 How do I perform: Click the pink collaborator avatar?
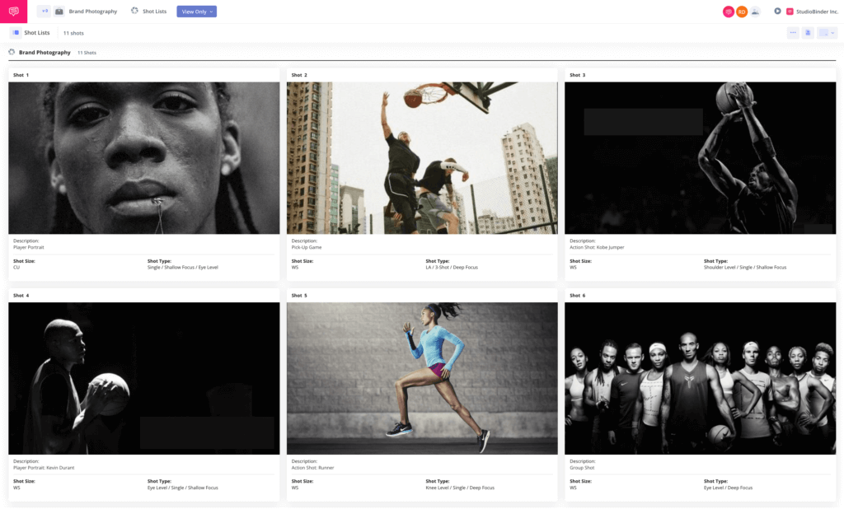[x=729, y=12]
